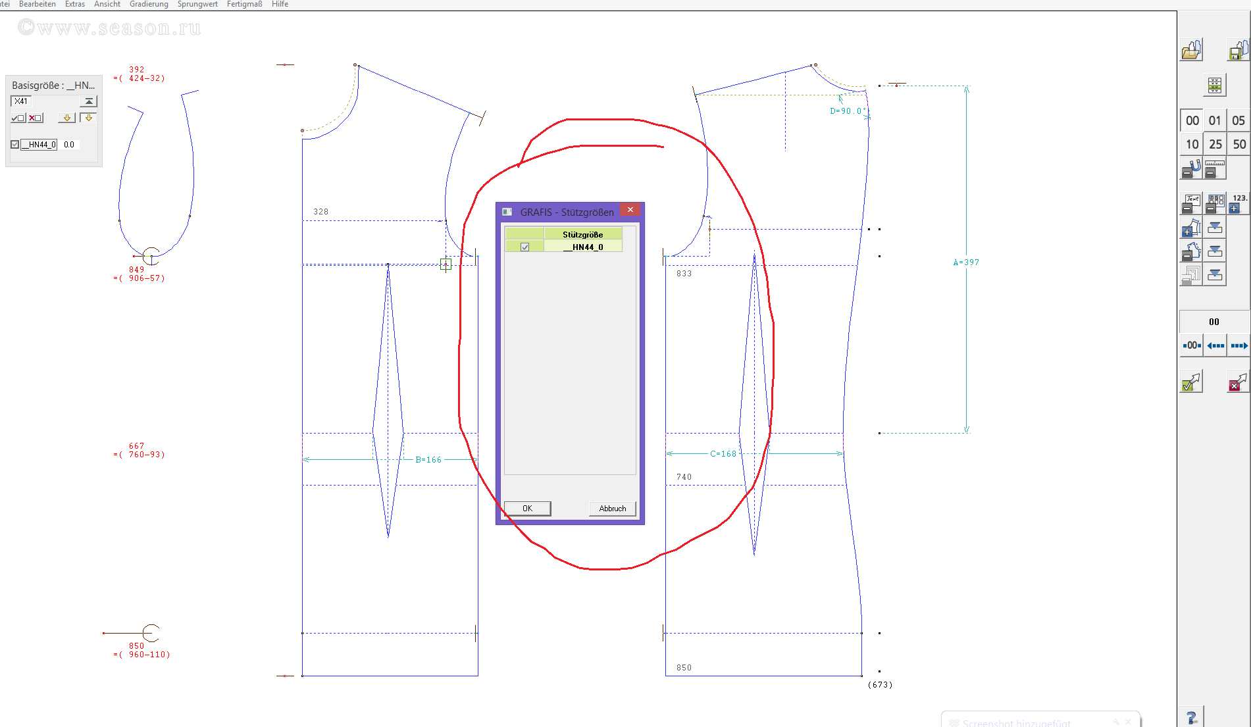Click the Stützgröße column header

point(582,234)
